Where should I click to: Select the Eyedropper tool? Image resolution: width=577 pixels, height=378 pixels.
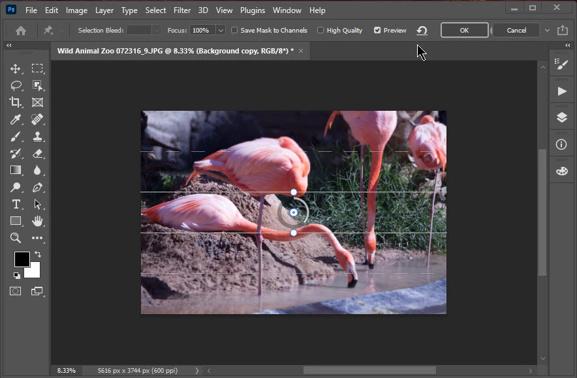(x=15, y=119)
